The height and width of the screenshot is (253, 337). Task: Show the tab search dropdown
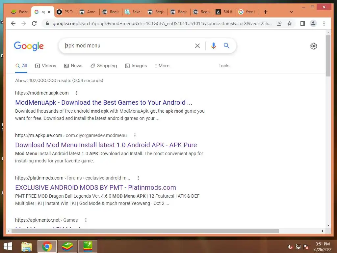(x=291, y=12)
